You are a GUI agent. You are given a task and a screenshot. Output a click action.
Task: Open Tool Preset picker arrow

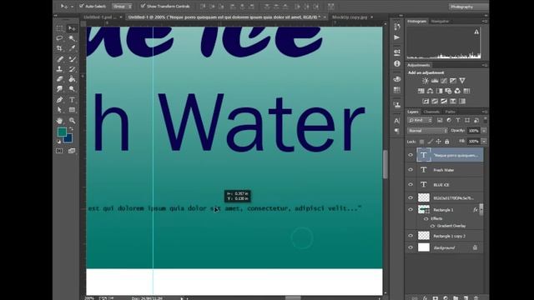point(73,6)
